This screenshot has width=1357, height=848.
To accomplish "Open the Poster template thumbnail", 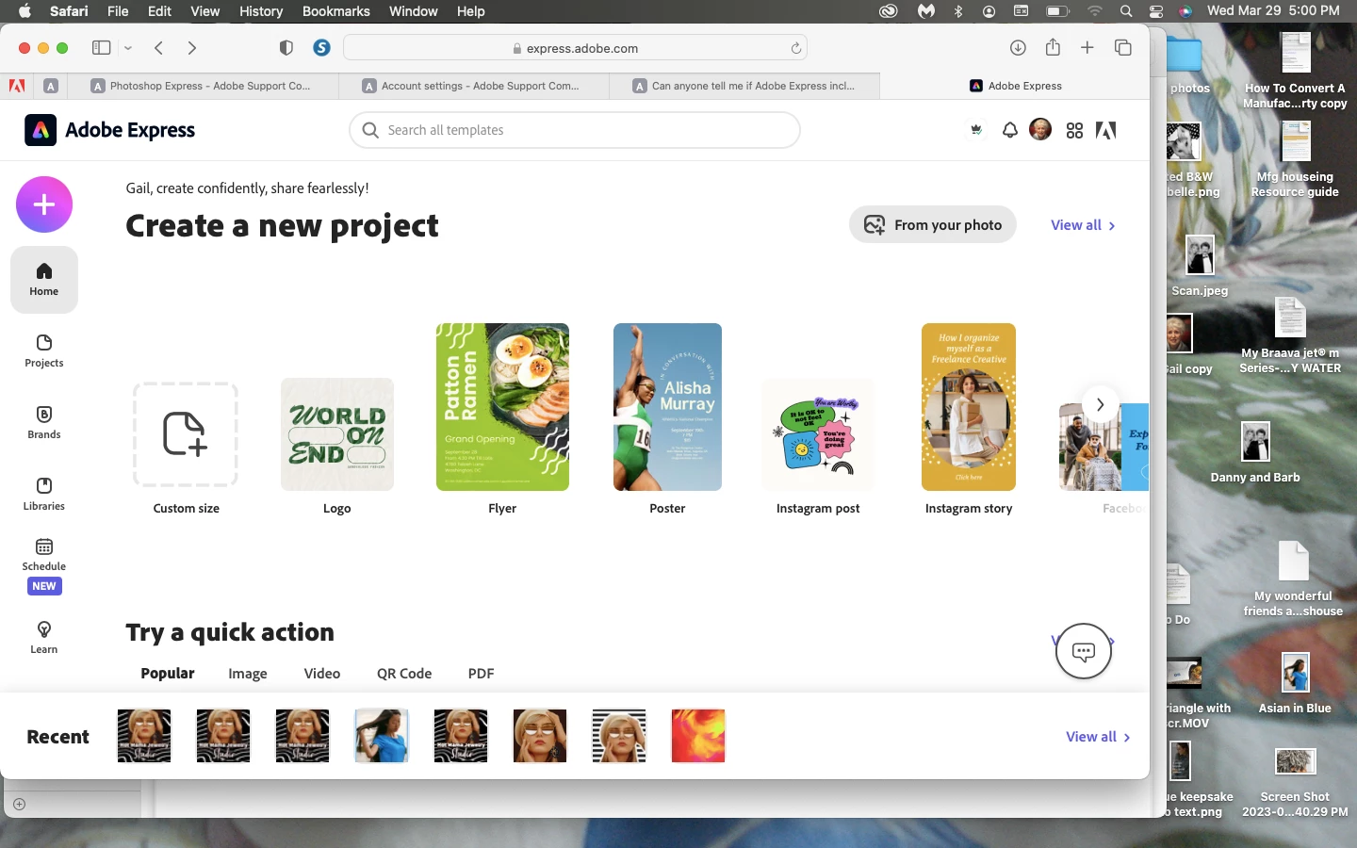I will 667,407.
